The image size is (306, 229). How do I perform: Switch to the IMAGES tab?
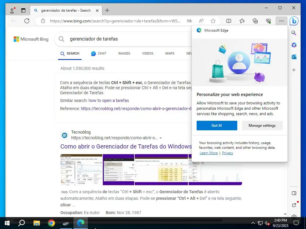124,53
